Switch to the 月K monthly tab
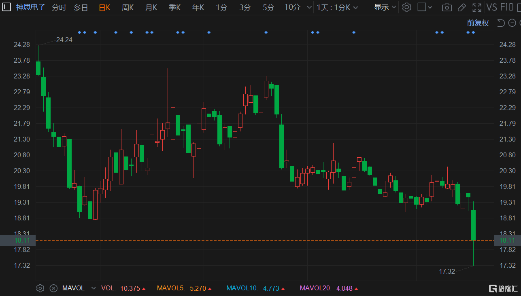 tap(151, 7)
